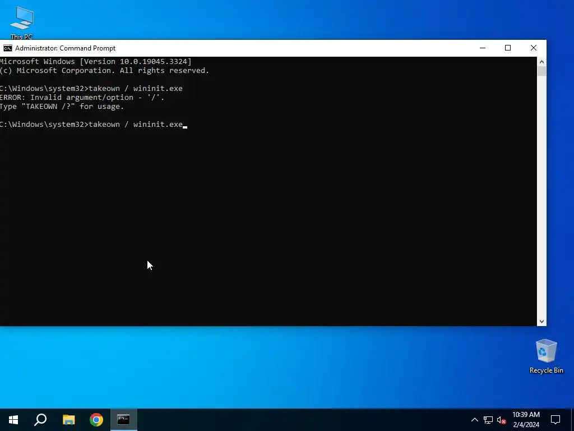The image size is (574, 431).
Task: Open the network status tray icon
Action: point(488,420)
